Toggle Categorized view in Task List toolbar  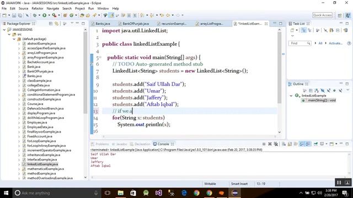coord(303,30)
